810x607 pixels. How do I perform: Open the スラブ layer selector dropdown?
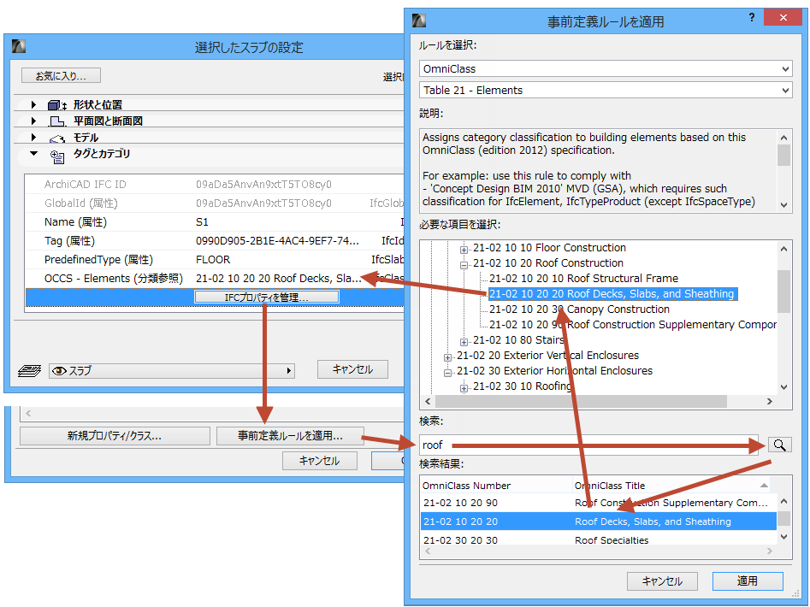[x=172, y=370]
